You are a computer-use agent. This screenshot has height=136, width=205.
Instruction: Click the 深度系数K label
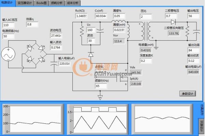click(x=146, y=55)
